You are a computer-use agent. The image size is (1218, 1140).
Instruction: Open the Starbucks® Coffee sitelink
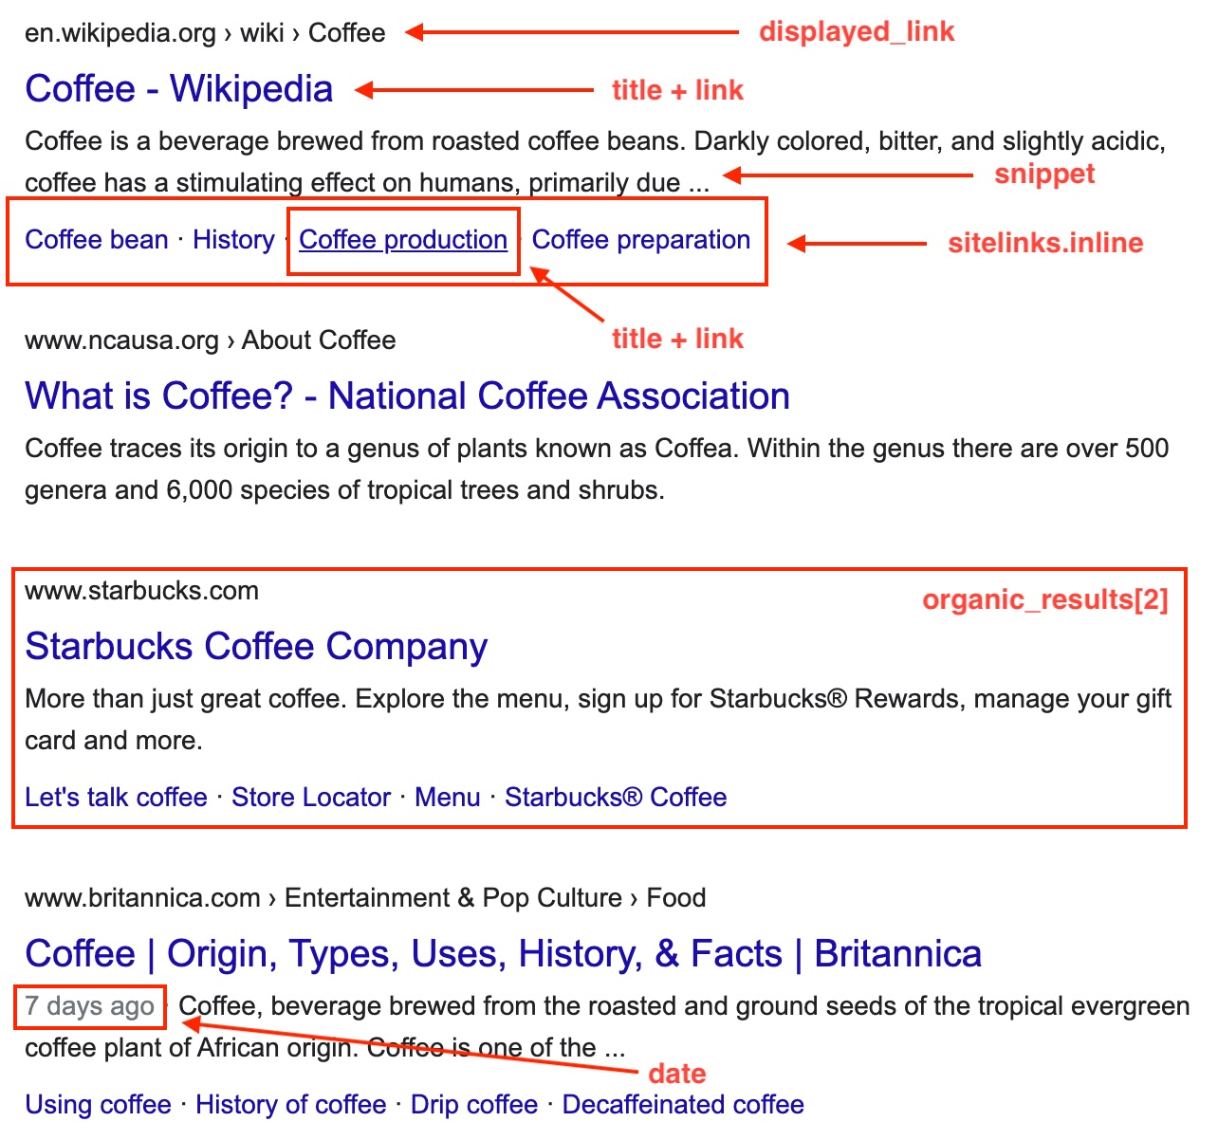(x=616, y=798)
